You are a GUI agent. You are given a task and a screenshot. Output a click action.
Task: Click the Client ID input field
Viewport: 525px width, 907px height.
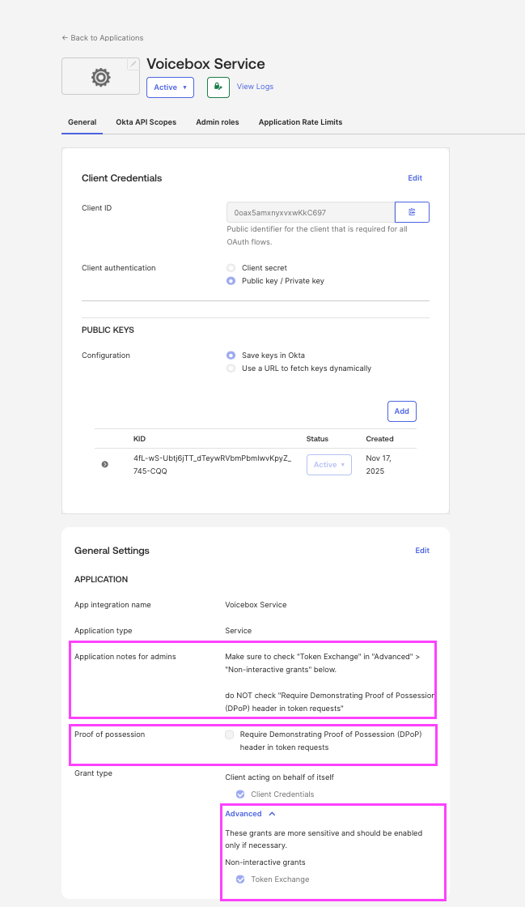[311, 212]
